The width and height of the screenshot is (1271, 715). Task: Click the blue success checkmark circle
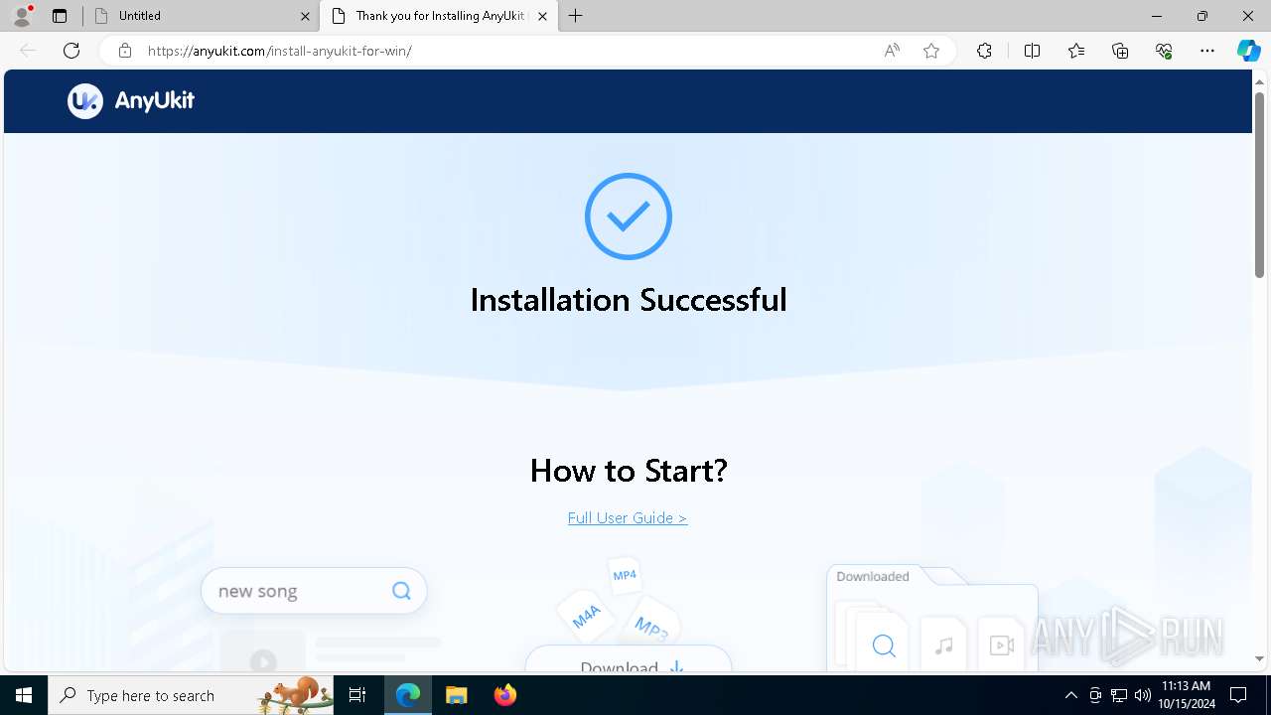[x=629, y=216]
